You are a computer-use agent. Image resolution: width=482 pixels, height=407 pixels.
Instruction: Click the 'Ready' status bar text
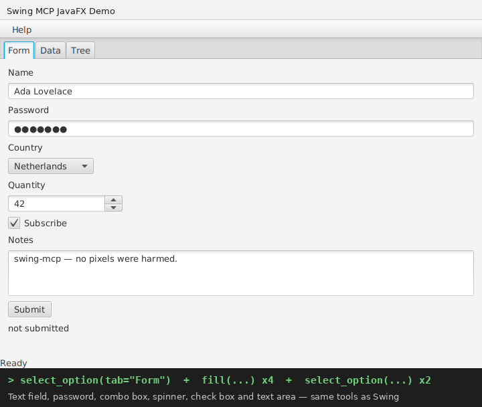13,363
